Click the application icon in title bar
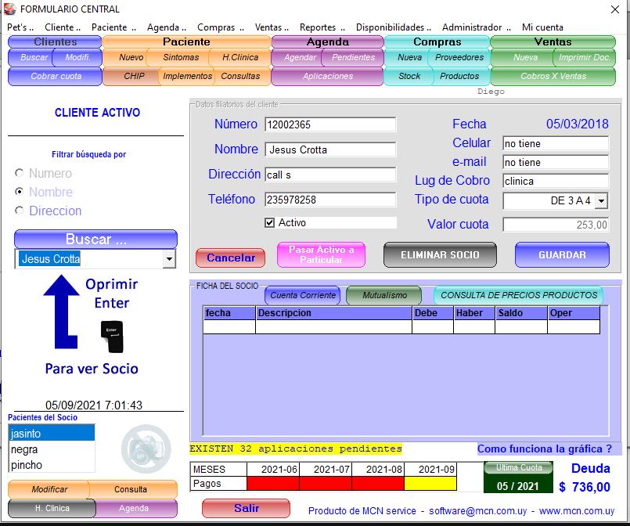This screenshot has height=526, width=630. tap(9, 9)
